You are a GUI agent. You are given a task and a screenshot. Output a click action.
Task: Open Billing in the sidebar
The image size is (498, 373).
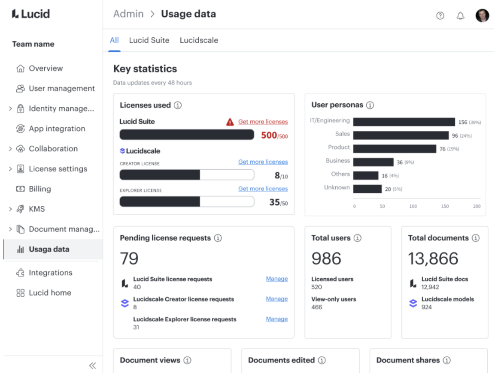(39, 189)
